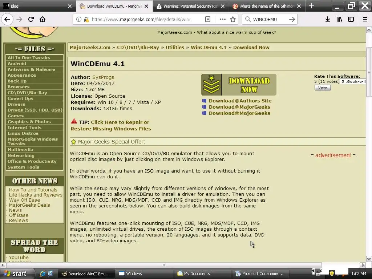This screenshot has height=279, width=372.
Task: Open a new tab with the plus button
Action: 311,6
